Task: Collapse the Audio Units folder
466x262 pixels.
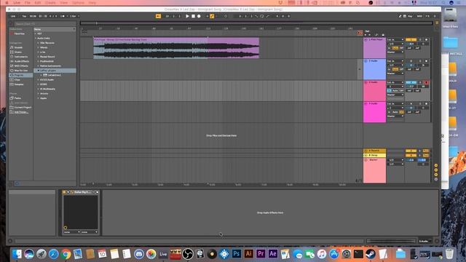Action: pyautogui.click(x=36, y=39)
